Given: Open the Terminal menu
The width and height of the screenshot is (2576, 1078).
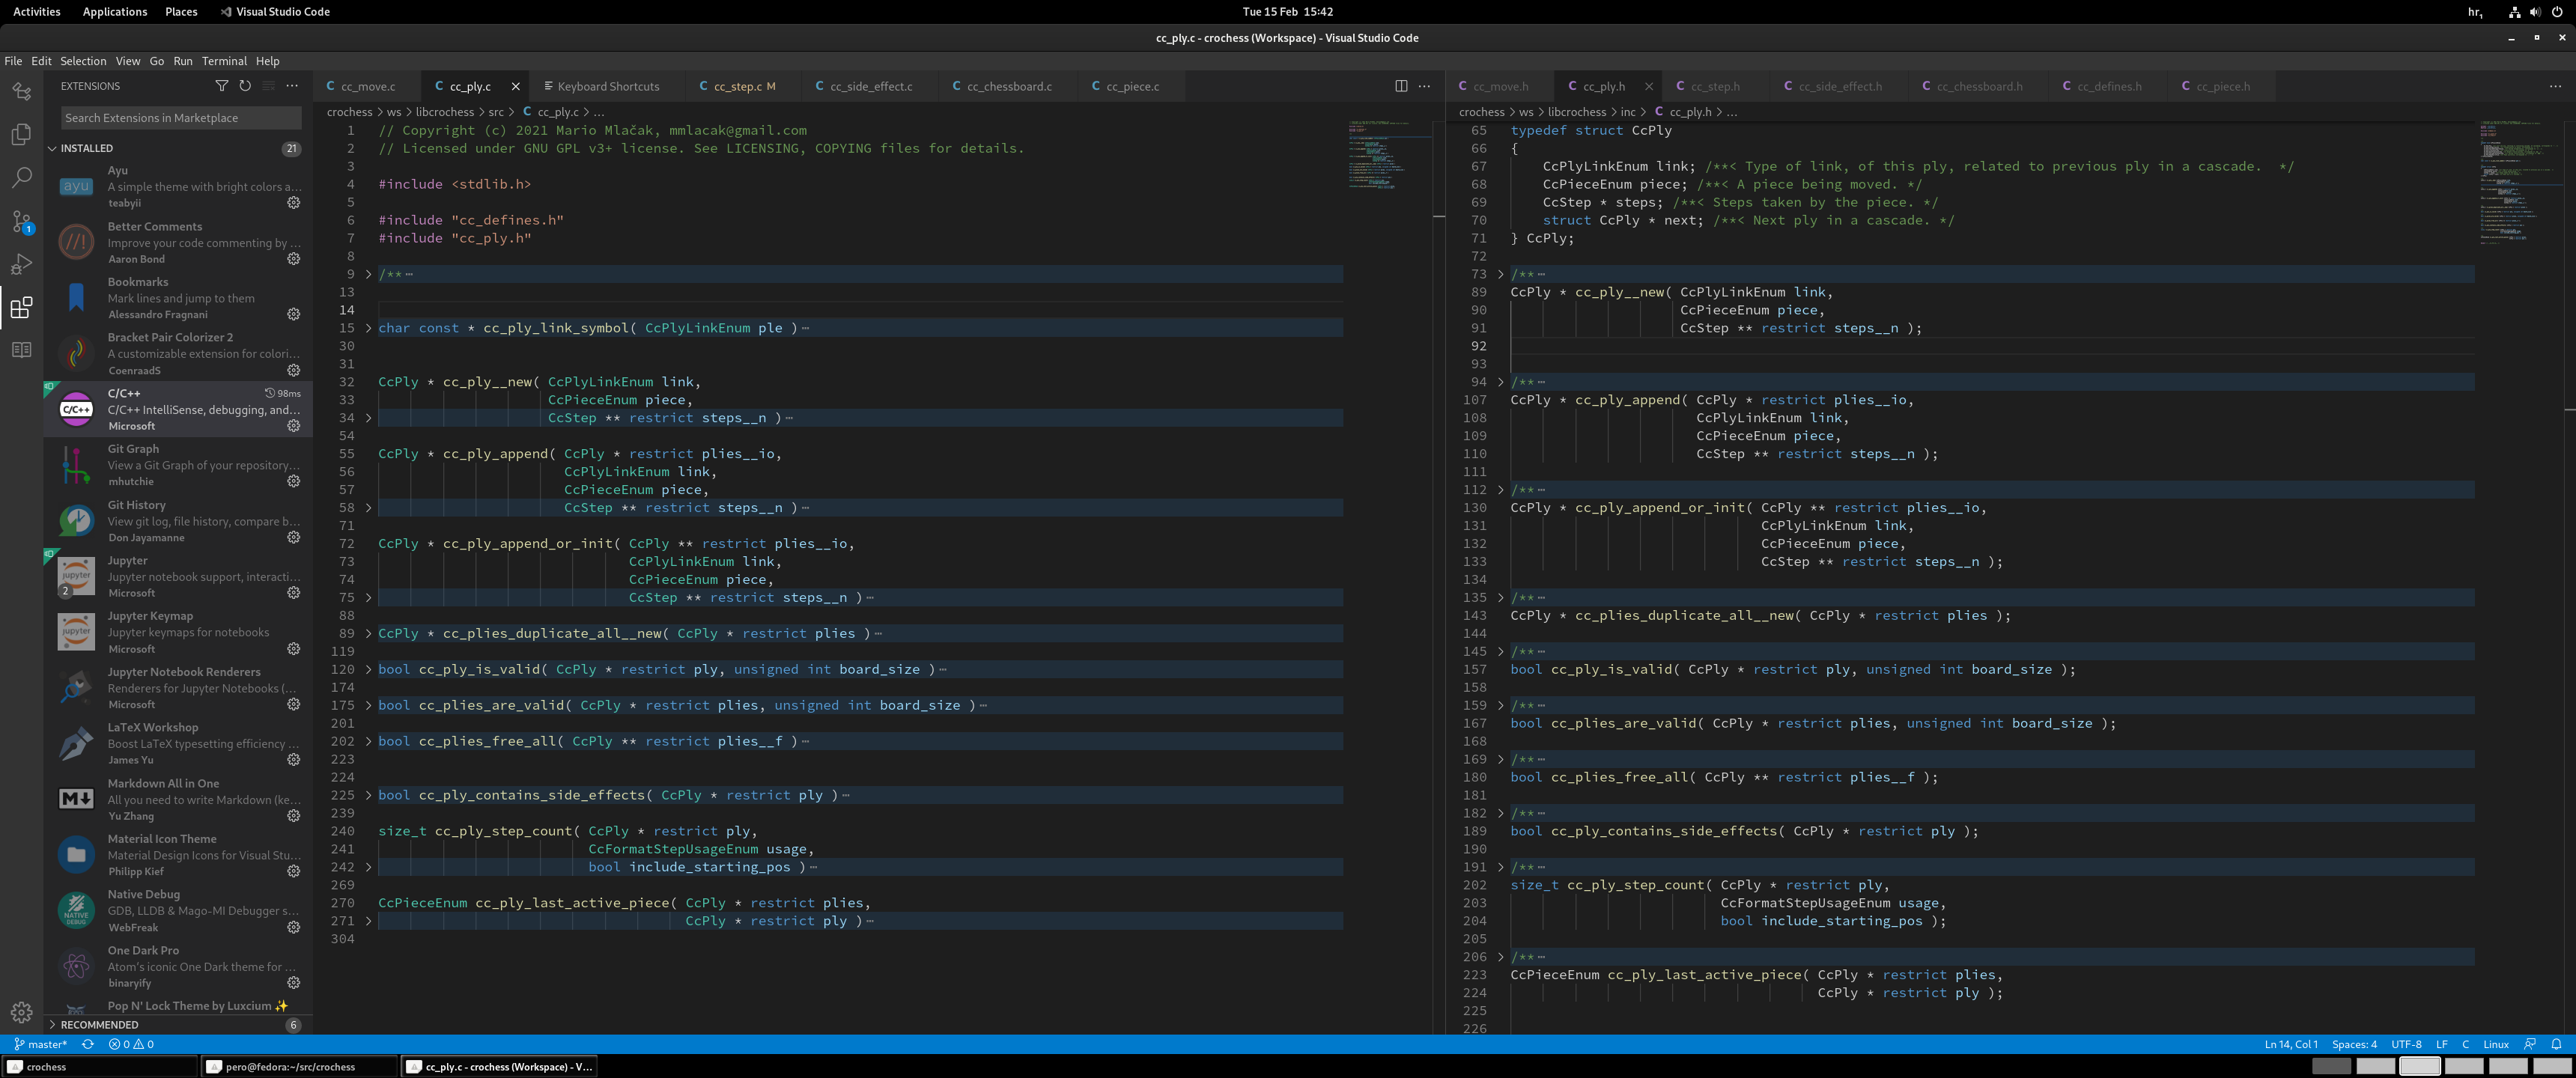Looking at the screenshot, I should tap(224, 61).
